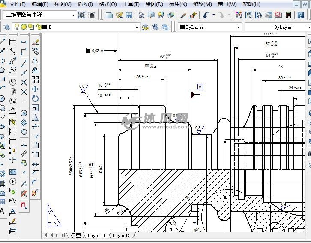Expand the workspace dropdown 二维草图与注释

[73, 15]
